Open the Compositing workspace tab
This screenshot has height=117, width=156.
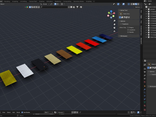click(67, 1)
